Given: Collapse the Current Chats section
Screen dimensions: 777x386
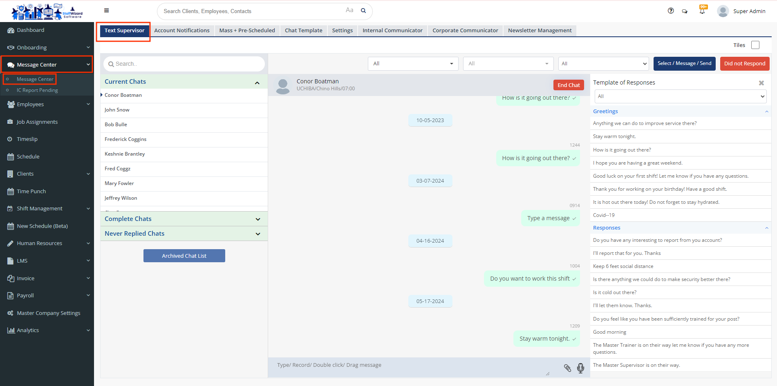Looking at the screenshot, I should (257, 83).
